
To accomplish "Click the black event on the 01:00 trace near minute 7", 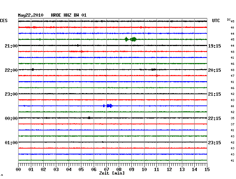I will 103,142.
